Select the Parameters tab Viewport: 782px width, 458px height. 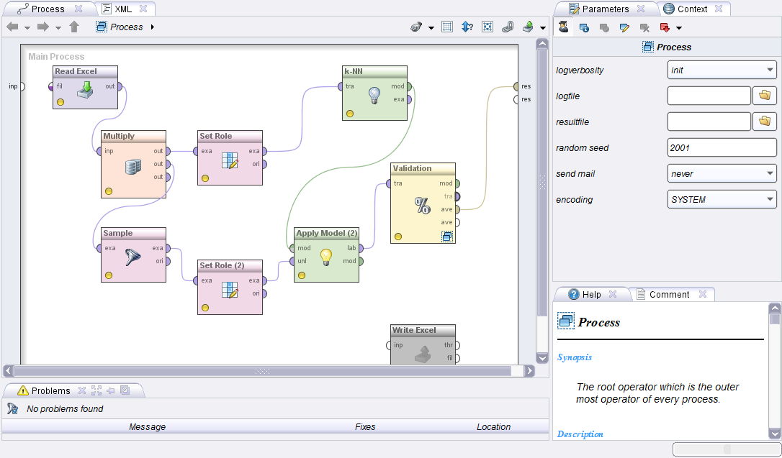pos(606,9)
